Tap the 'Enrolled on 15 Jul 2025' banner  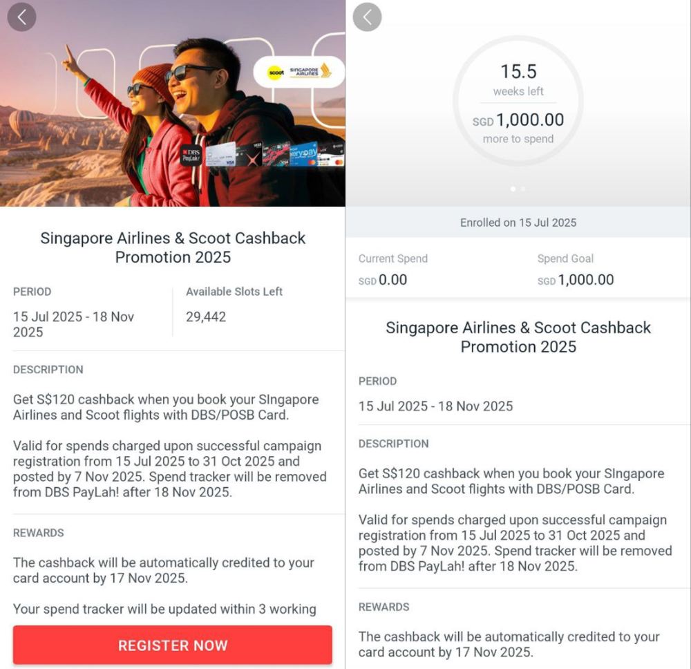[518, 223]
